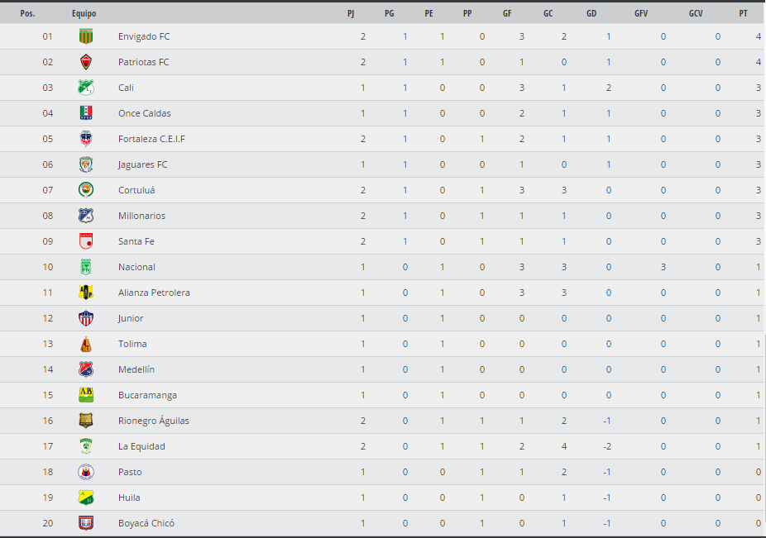Click the Medellín team crest

[x=85, y=369]
